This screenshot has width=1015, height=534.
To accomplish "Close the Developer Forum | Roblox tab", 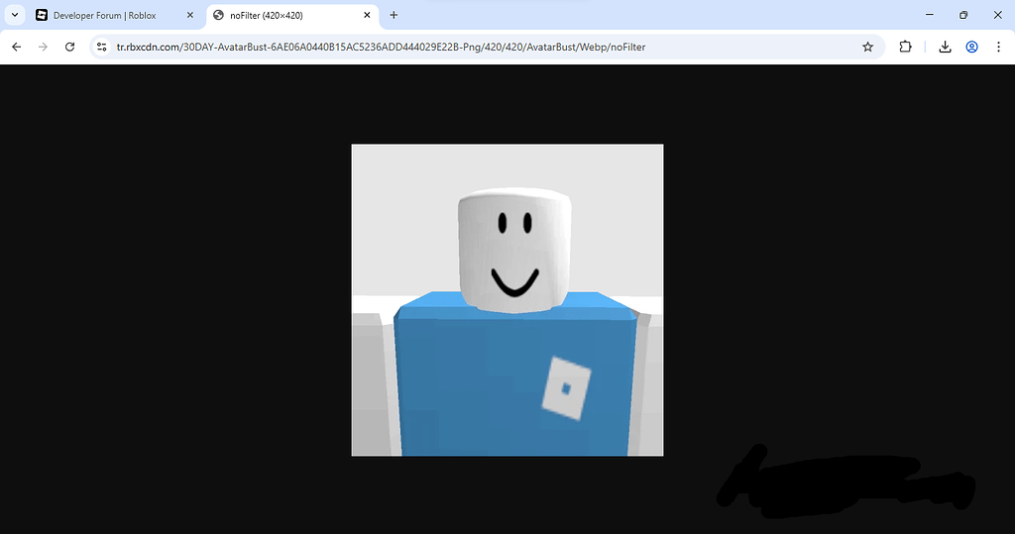I will pyautogui.click(x=189, y=15).
